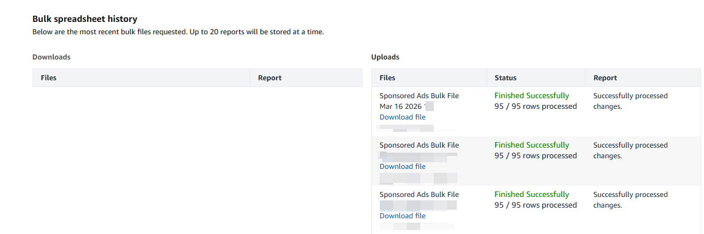Click the Report column header under Uploads

[x=605, y=78]
